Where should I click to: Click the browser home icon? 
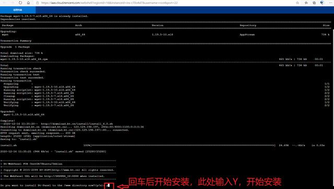(28, 3)
